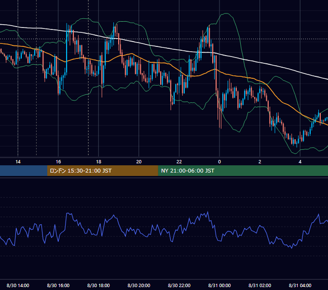Click hour label 4 on price chart axis
Screen dimensions: 328x290
coord(300,162)
